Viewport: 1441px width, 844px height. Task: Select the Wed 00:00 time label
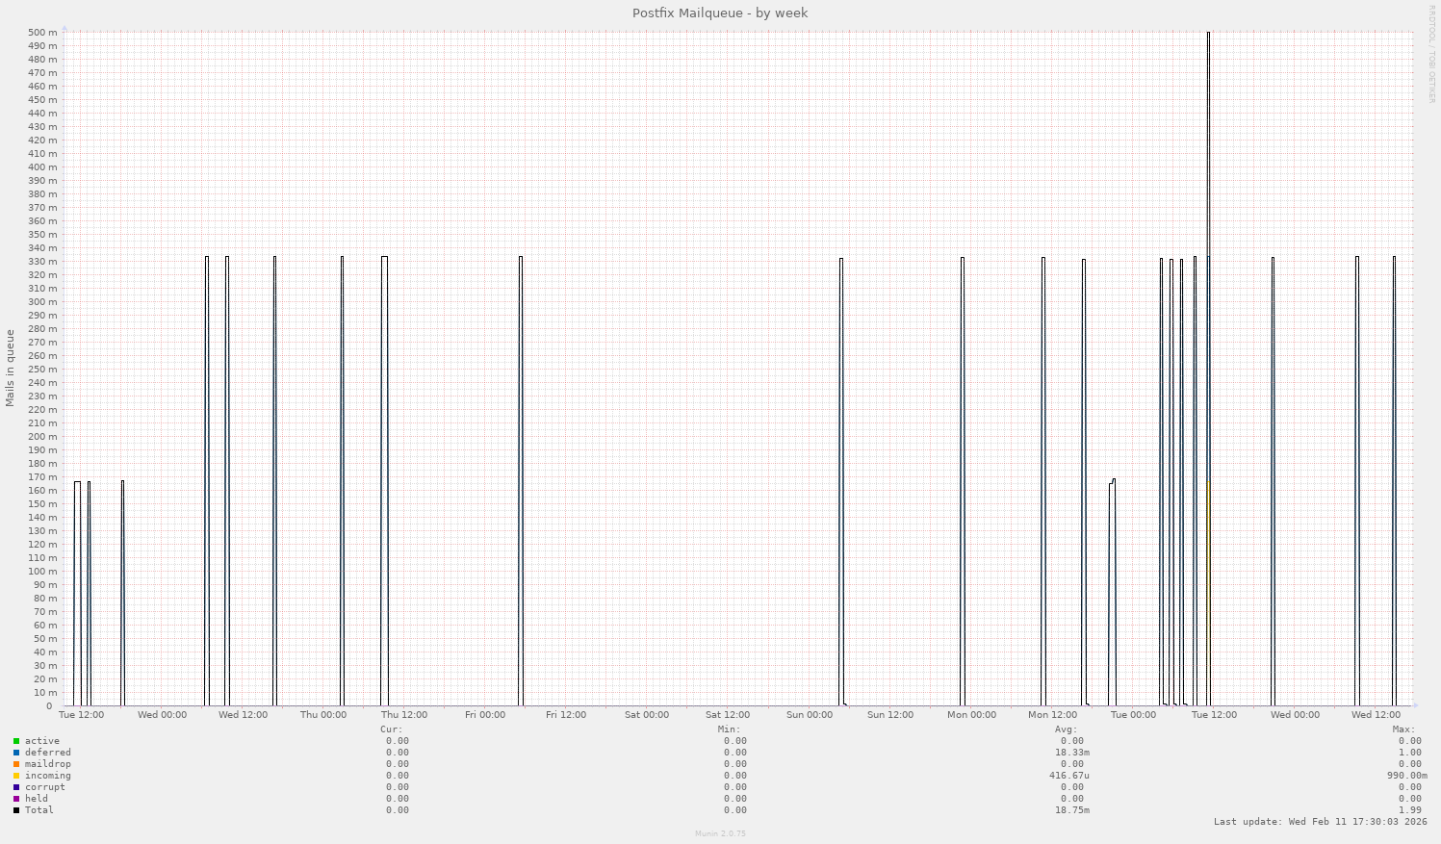click(160, 715)
